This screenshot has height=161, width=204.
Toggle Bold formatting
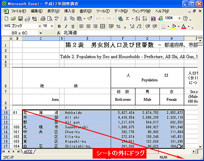point(59,26)
